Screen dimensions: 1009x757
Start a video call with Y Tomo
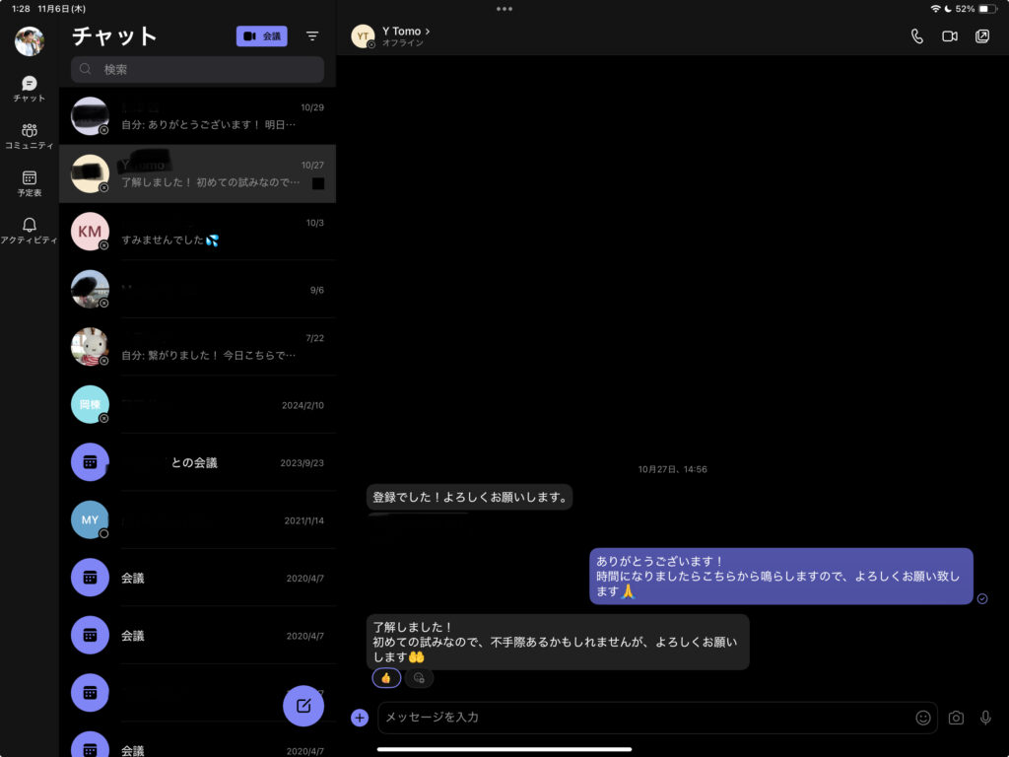[x=949, y=36]
